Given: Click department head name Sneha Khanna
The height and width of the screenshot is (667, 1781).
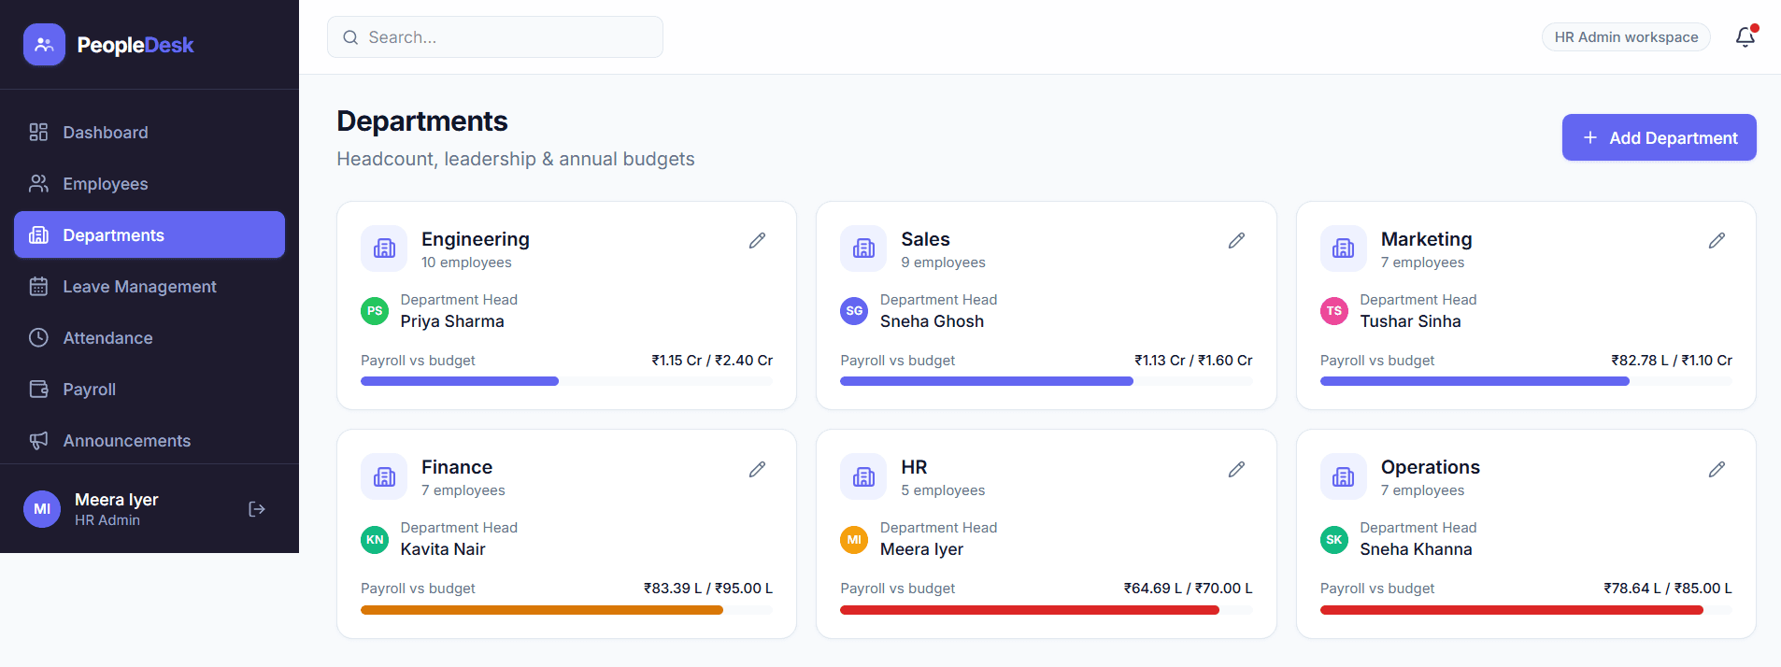Looking at the screenshot, I should click(x=1416, y=549).
